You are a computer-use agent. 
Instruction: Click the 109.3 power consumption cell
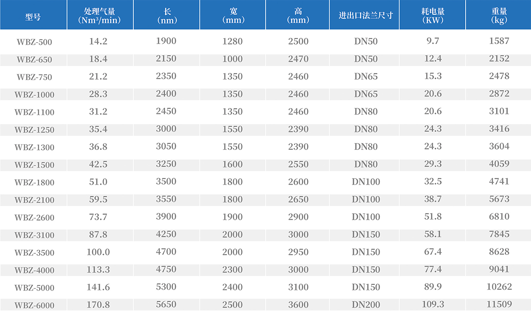433,304
